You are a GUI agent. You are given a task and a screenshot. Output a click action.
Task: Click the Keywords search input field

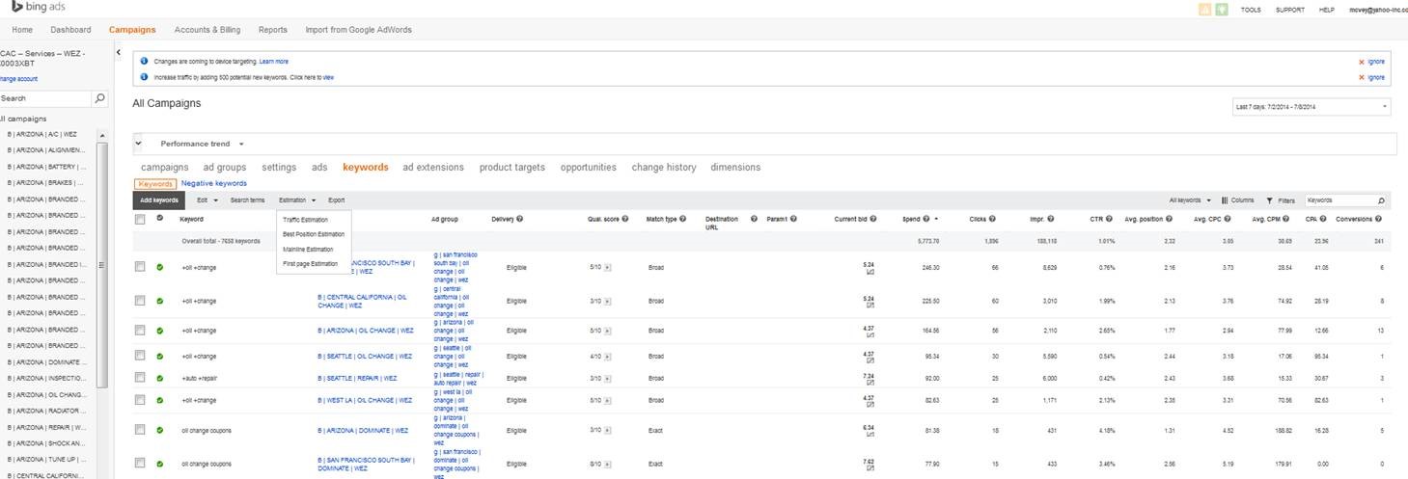(x=1339, y=200)
